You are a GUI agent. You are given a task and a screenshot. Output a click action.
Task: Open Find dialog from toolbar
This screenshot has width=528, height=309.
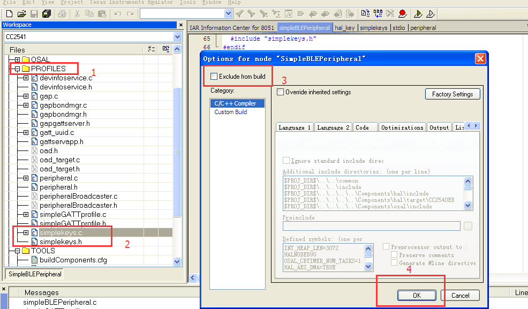pos(263,14)
